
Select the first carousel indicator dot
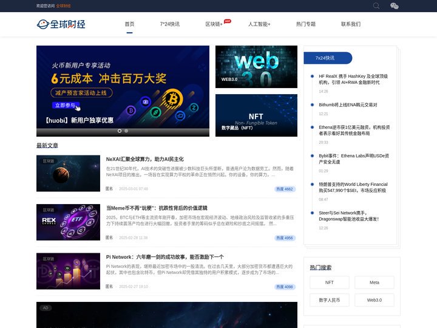(x=120, y=131)
